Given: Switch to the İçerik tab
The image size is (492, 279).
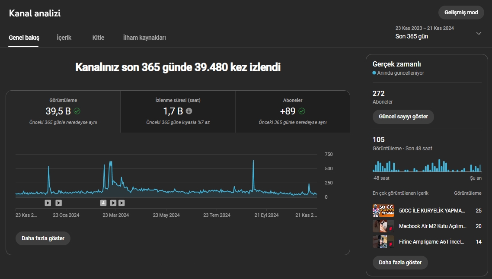Looking at the screenshot, I should pyautogui.click(x=64, y=38).
